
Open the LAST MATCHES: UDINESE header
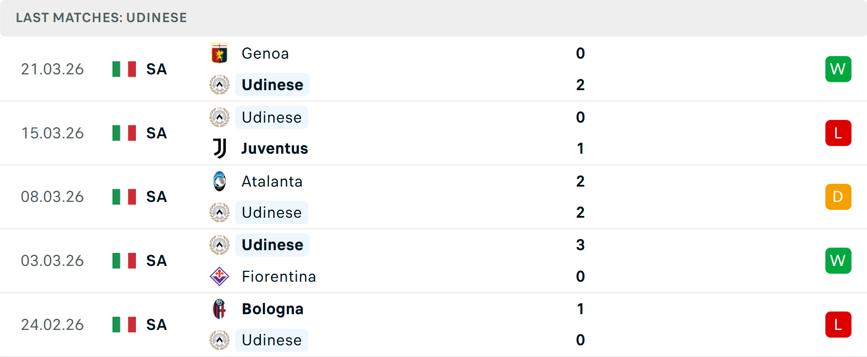click(x=101, y=18)
